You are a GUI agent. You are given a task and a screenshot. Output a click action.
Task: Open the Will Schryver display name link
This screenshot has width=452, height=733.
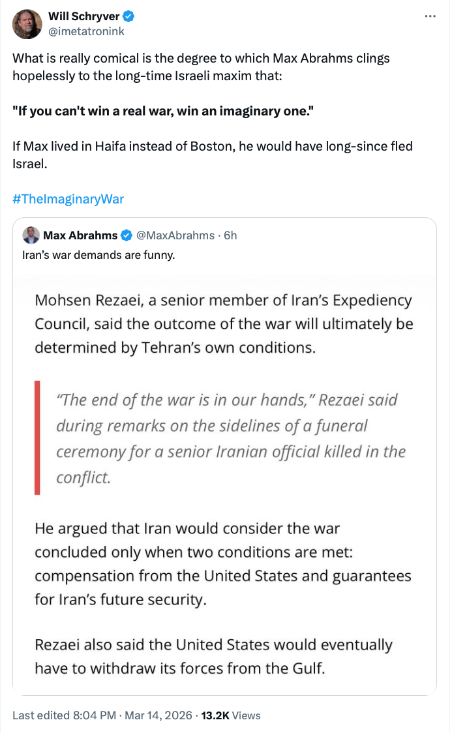tap(84, 16)
